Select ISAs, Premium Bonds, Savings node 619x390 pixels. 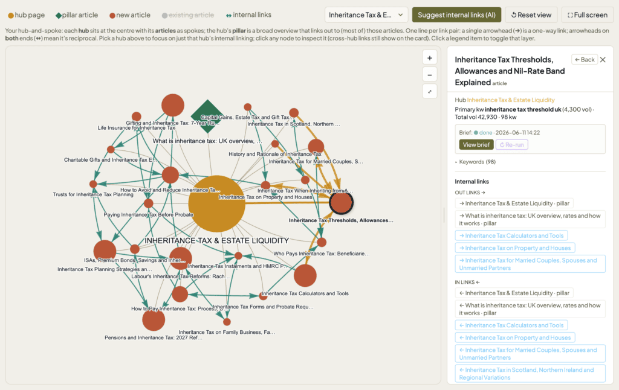(135, 249)
